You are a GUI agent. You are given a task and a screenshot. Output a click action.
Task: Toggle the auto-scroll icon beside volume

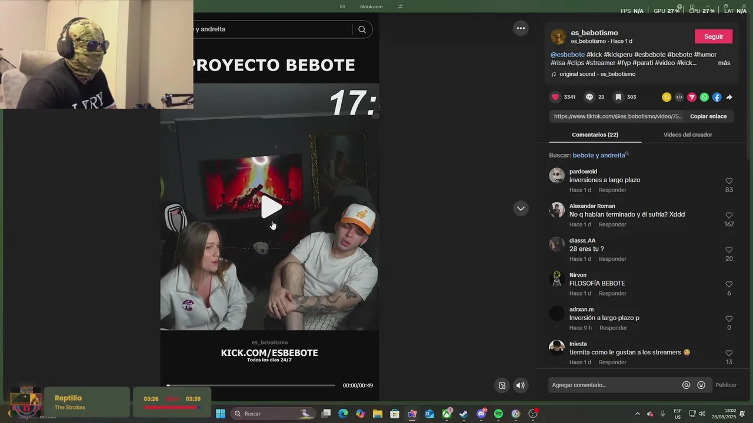[x=502, y=385]
